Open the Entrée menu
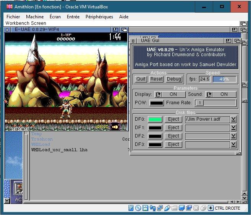Viewport: 251px width, 215px height. point(73,17)
